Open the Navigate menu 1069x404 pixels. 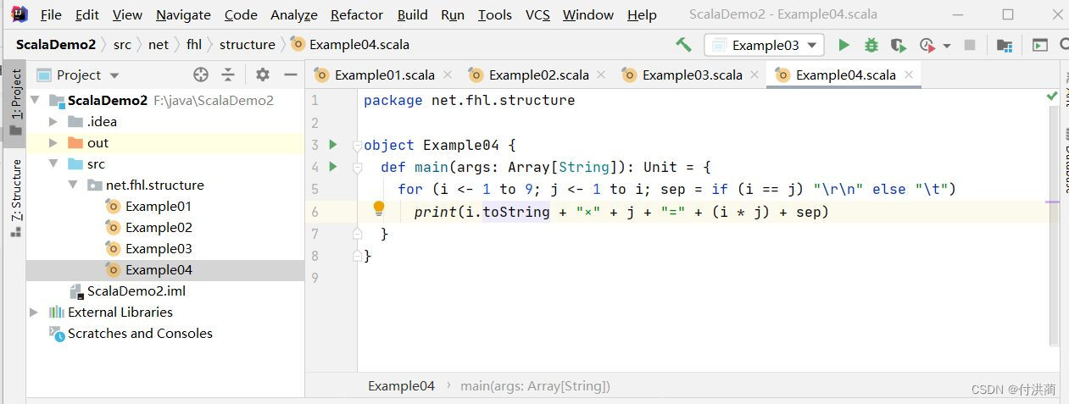(x=183, y=14)
